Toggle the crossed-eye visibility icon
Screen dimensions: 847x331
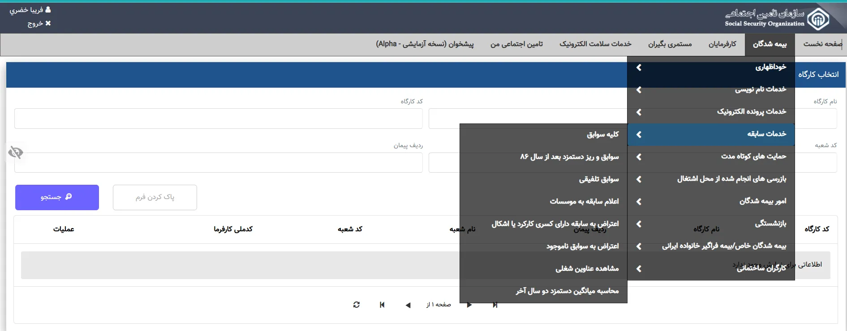pyautogui.click(x=16, y=153)
